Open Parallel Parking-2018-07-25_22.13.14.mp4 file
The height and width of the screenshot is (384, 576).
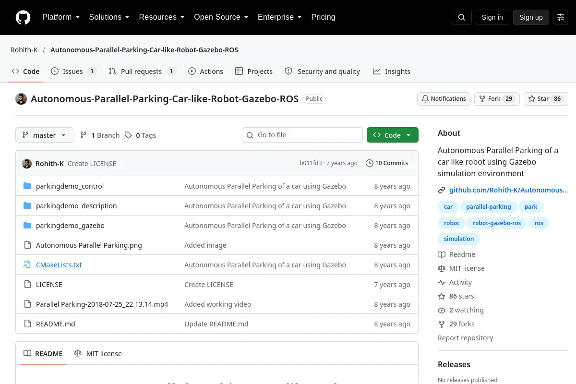102,304
